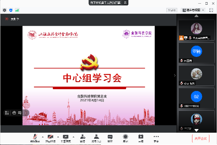Open the speaker view layout dropdown
This screenshot has height=145, width=217.
pyautogui.click(x=203, y=10)
